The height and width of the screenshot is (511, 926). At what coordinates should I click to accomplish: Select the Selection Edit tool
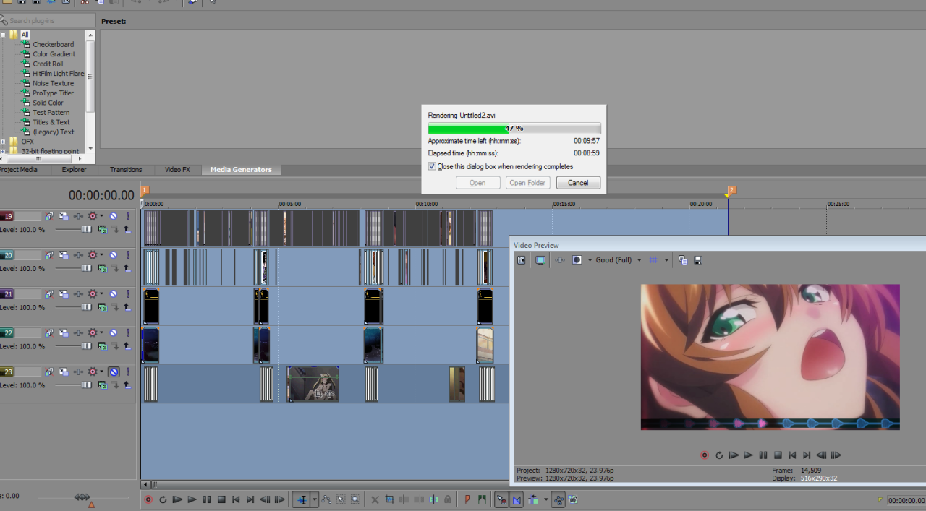pyautogui.click(x=341, y=499)
